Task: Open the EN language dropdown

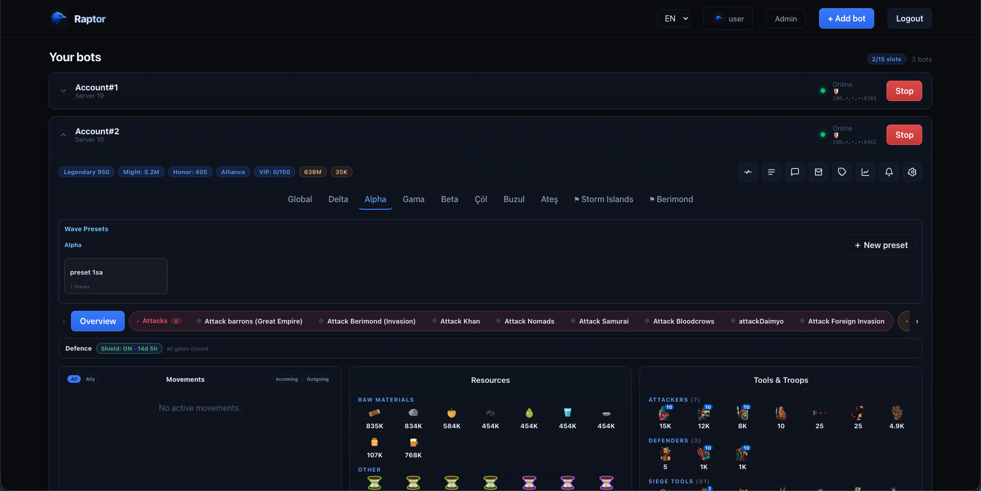Action: click(673, 18)
